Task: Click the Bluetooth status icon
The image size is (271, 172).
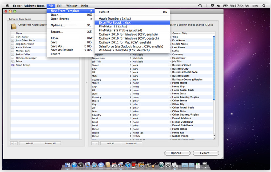Action: pyautogui.click(x=206, y=6)
